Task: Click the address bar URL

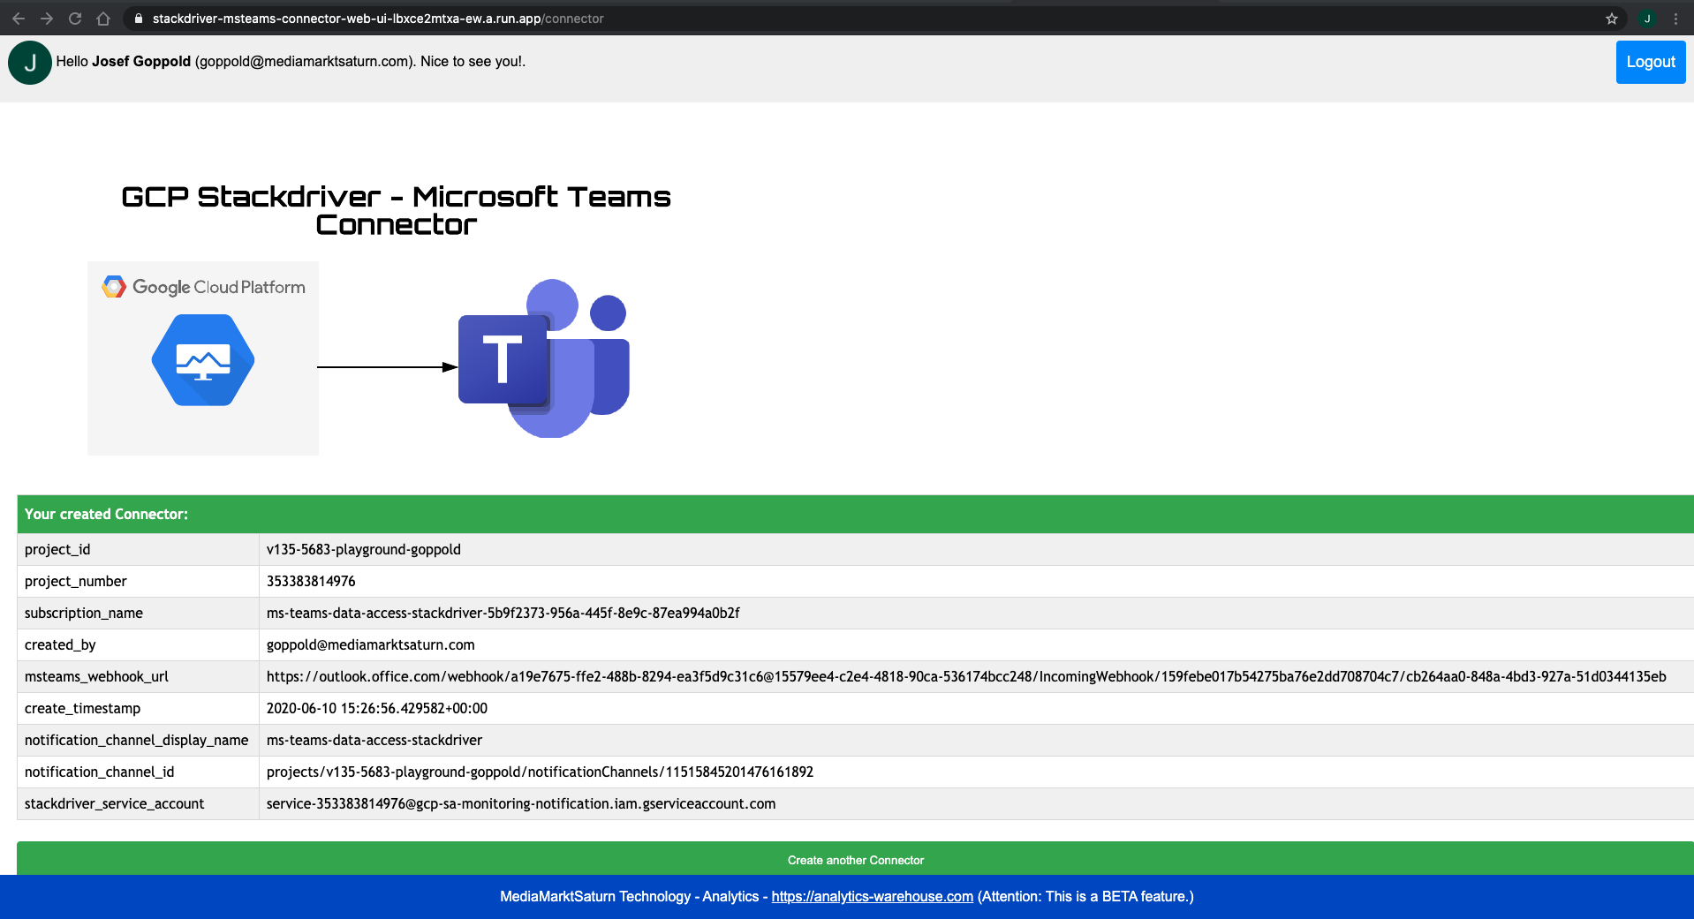Action: (378, 19)
